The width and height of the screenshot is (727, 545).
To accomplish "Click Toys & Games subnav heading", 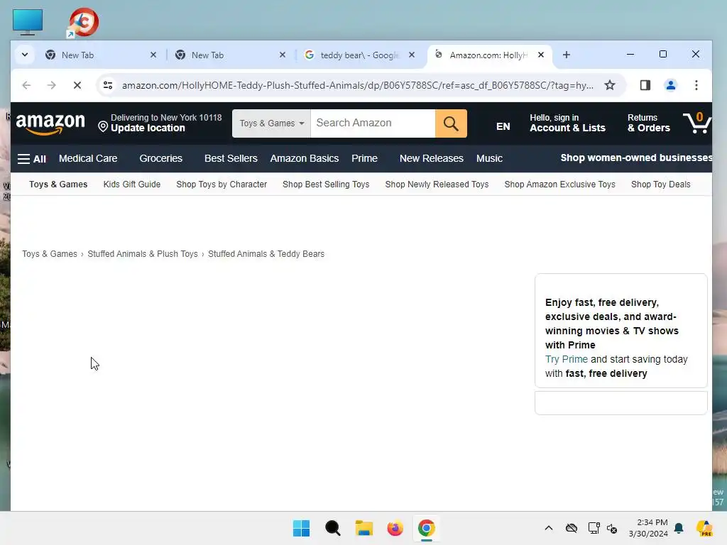I will click(x=58, y=185).
